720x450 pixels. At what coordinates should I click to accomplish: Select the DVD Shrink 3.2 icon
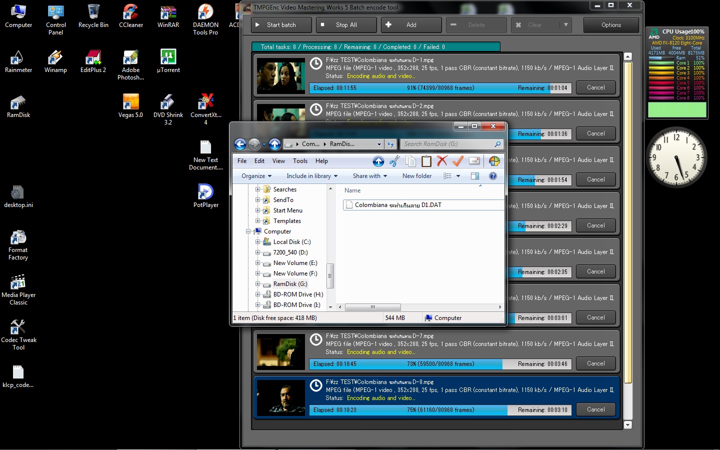click(168, 110)
